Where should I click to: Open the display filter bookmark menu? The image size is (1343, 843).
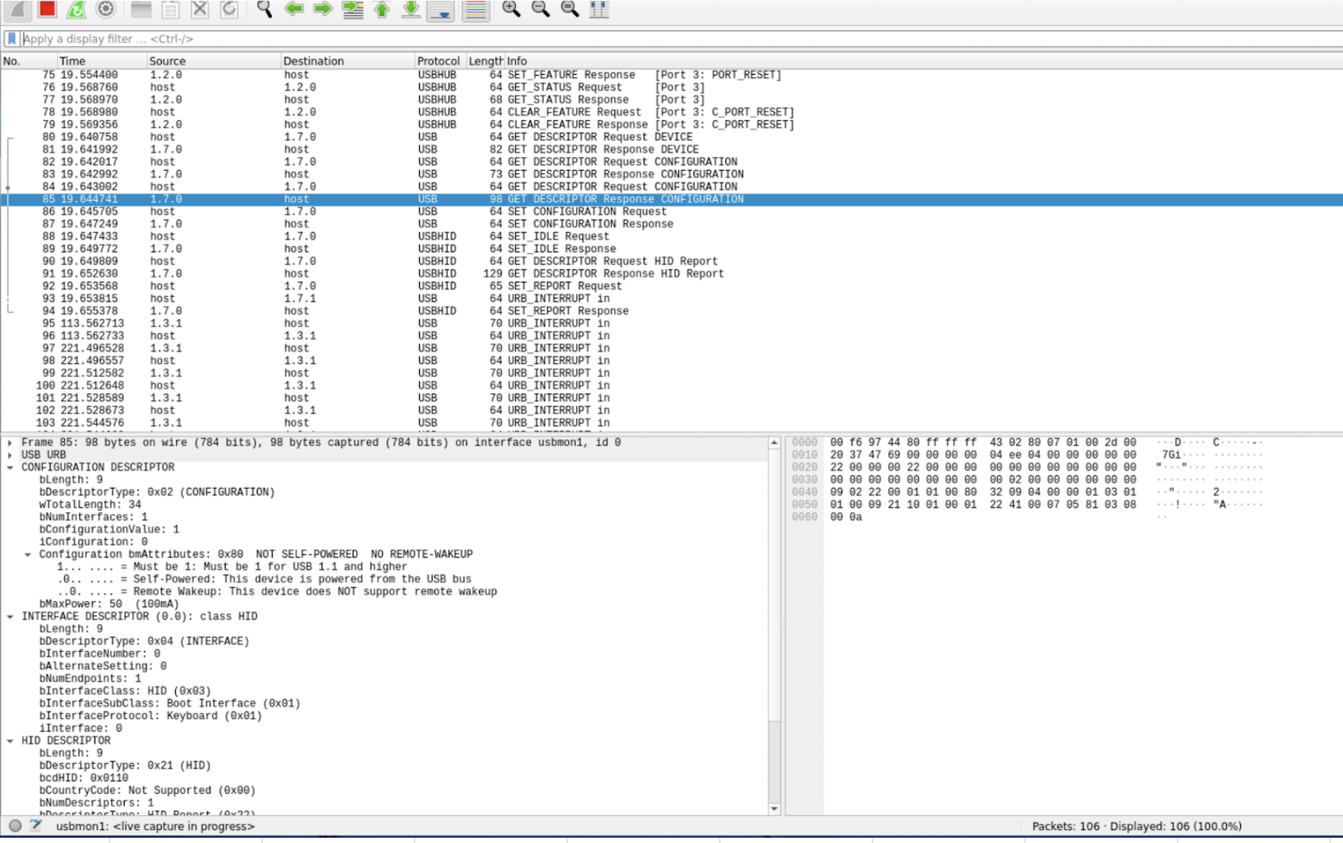pyautogui.click(x=11, y=39)
